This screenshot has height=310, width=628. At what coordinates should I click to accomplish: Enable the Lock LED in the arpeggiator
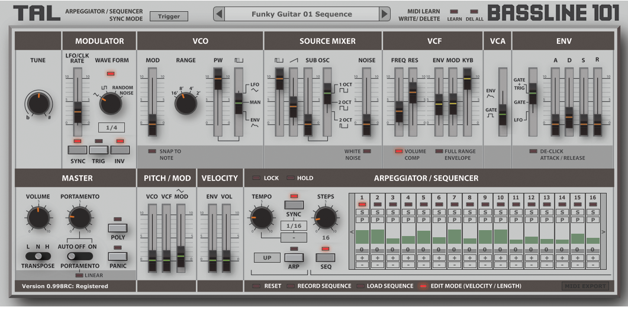tap(256, 178)
